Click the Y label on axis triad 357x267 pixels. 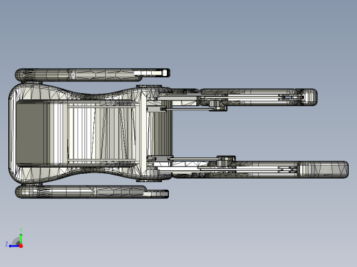click(21, 230)
